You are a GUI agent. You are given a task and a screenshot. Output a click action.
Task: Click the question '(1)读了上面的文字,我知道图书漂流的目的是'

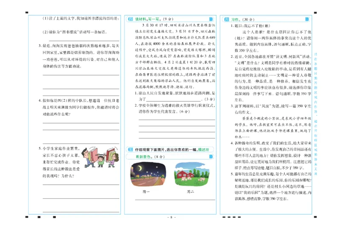[81, 18]
